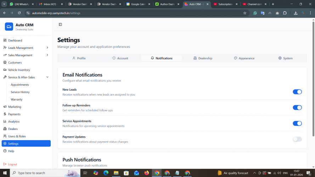
Task: Switch to the Dealership tab
Action: [x=203, y=58]
